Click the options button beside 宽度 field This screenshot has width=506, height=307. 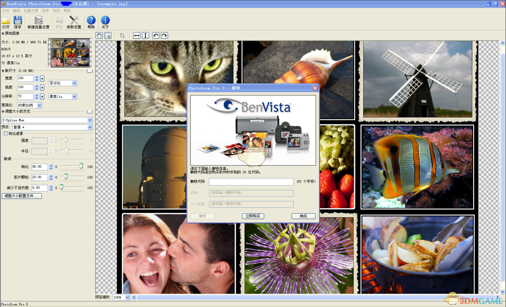tap(42, 78)
